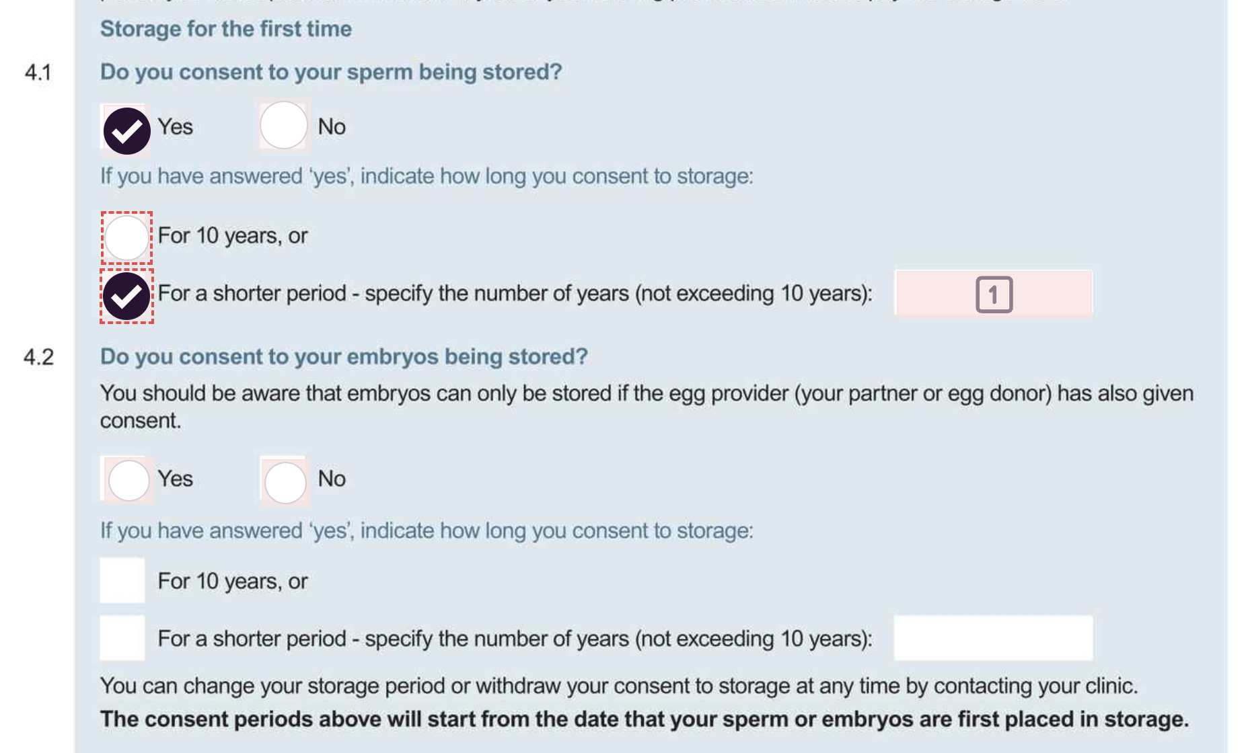Select No for sperm storage consent

283,126
